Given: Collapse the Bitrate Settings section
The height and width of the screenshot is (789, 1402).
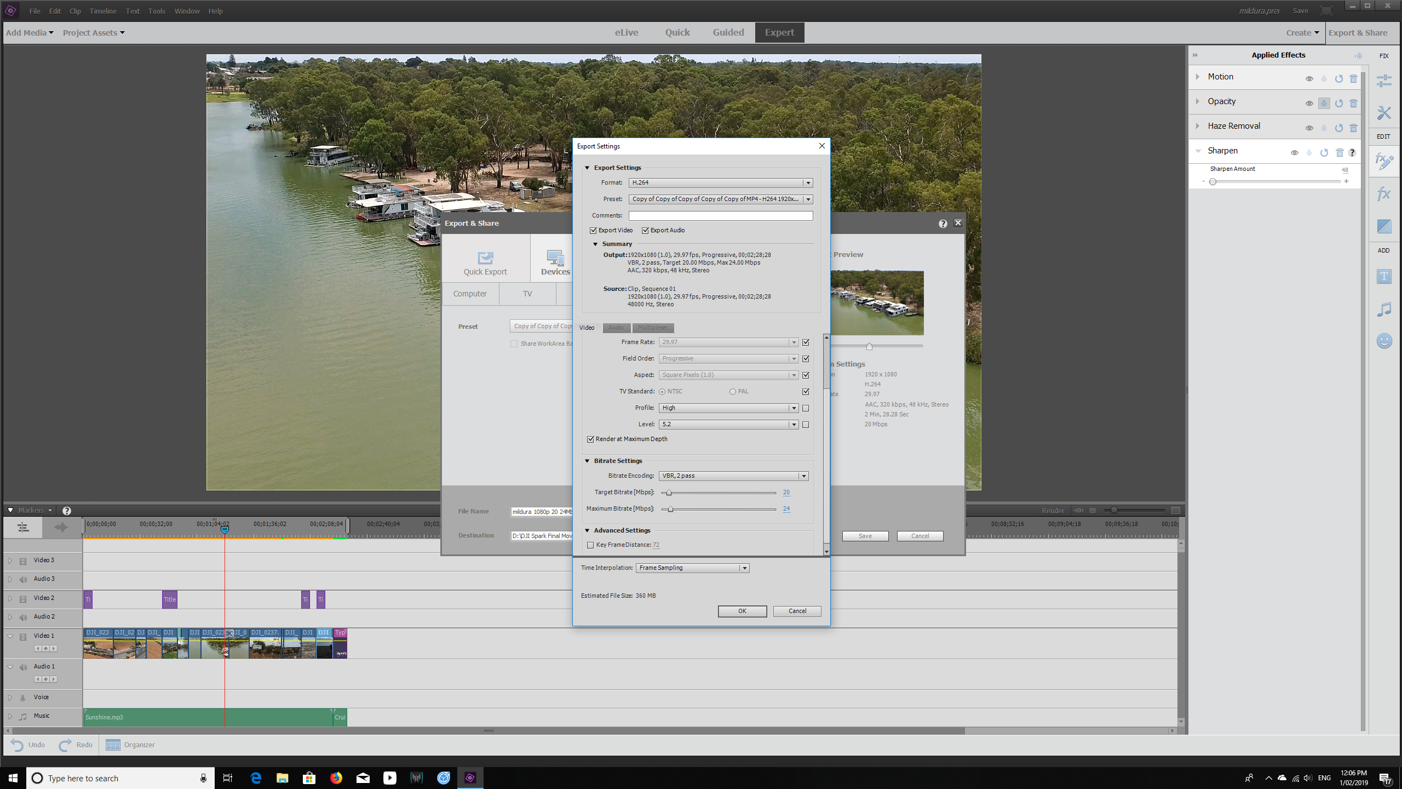Looking at the screenshot, I should [x=587, y=461].
